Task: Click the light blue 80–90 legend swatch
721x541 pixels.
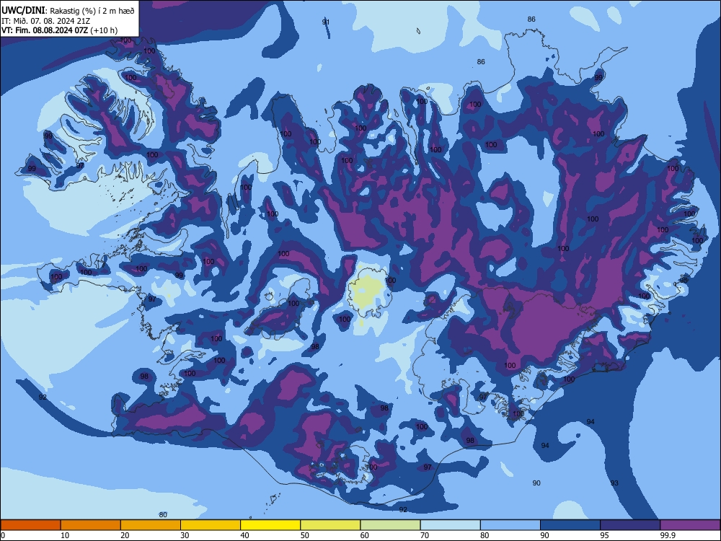Action: pyautogui.click(x=510, y=525)
